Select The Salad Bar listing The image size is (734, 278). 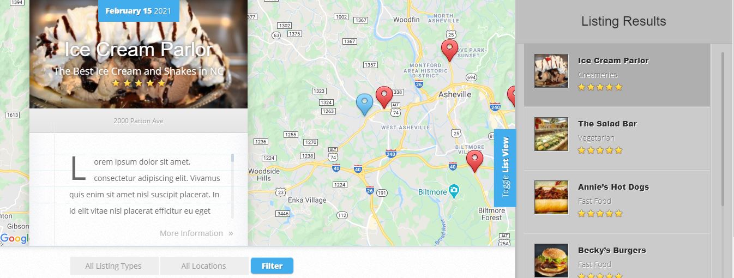click(617, 138)
